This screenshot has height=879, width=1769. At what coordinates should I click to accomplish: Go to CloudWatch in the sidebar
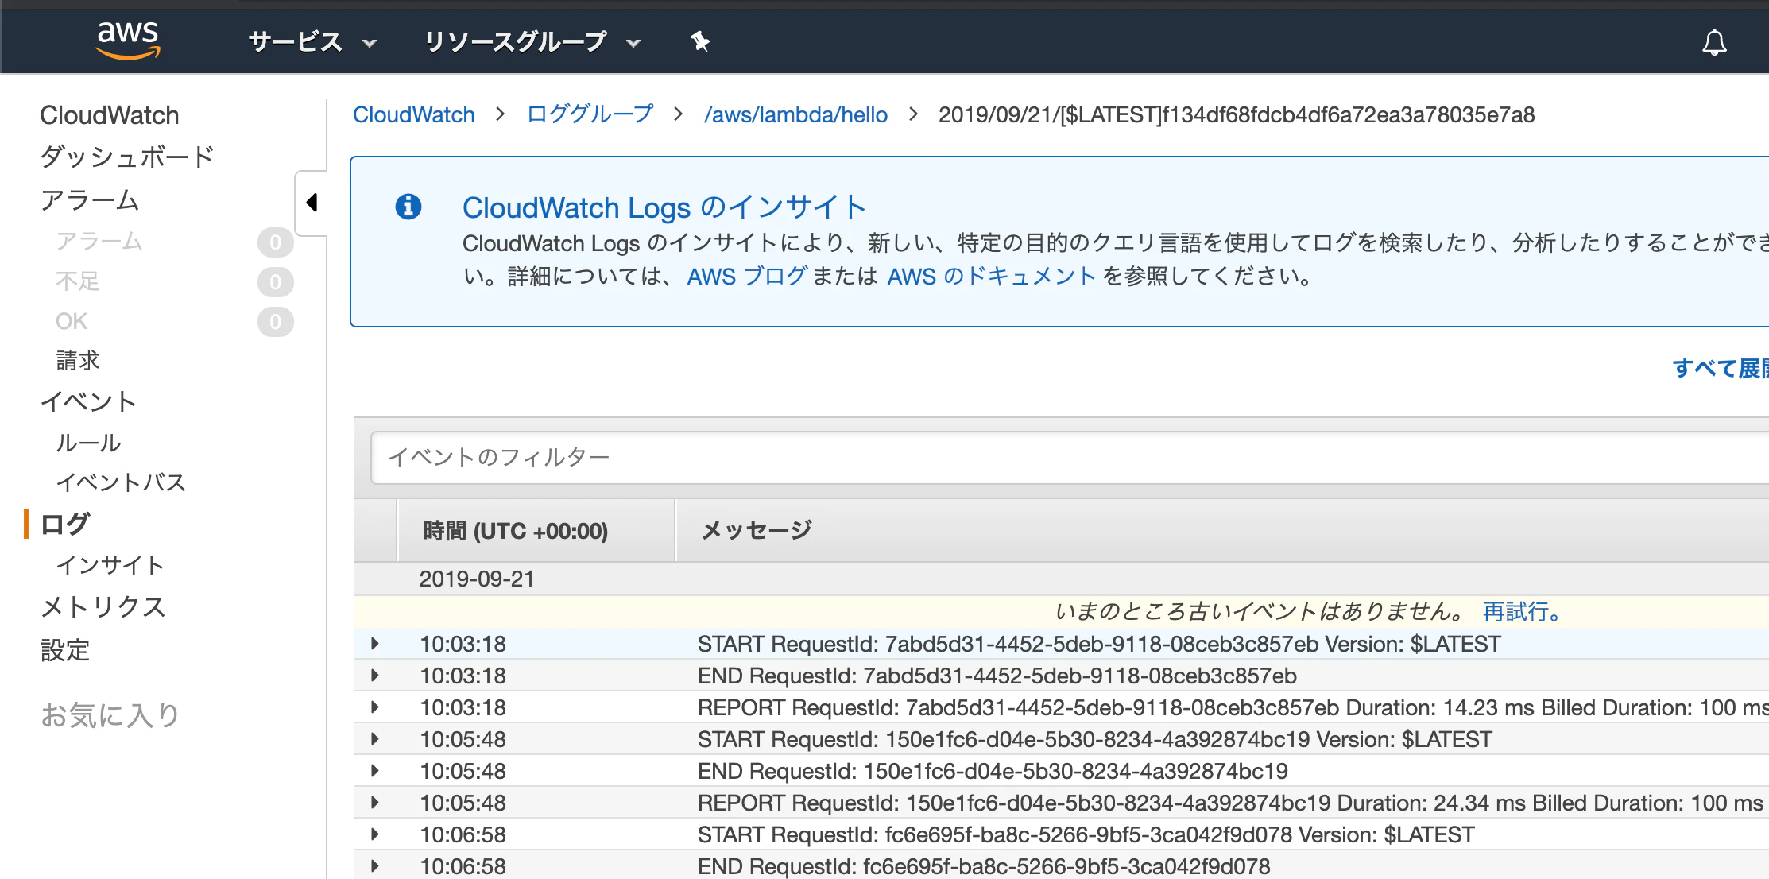(110, 115)
